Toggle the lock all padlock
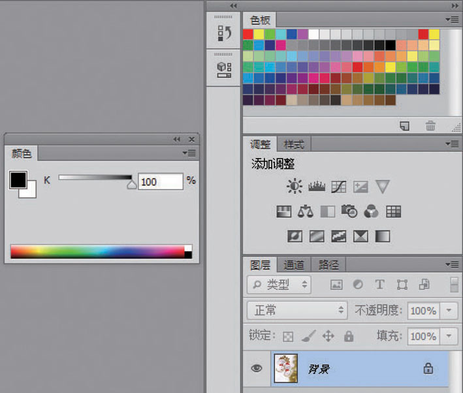The width and height of the screenshot is (463, 393). click(349, 336)
